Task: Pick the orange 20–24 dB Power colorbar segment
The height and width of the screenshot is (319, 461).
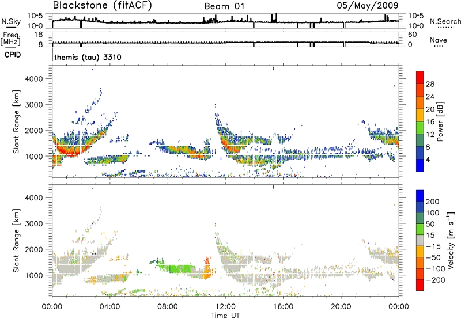Action: (420, 102)
